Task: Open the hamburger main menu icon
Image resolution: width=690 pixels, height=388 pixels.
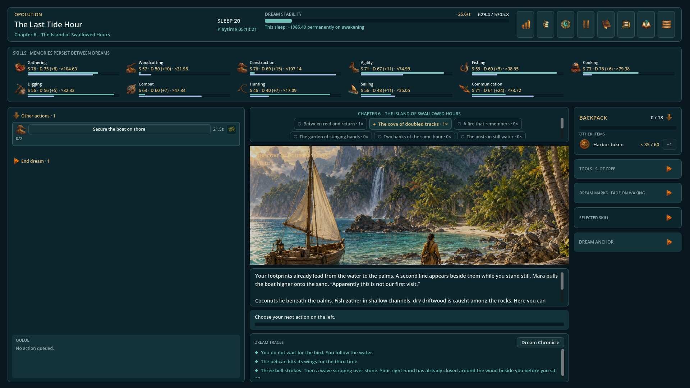Action: (666, 24)
